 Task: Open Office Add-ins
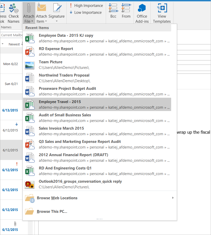(x=142, y=8)
